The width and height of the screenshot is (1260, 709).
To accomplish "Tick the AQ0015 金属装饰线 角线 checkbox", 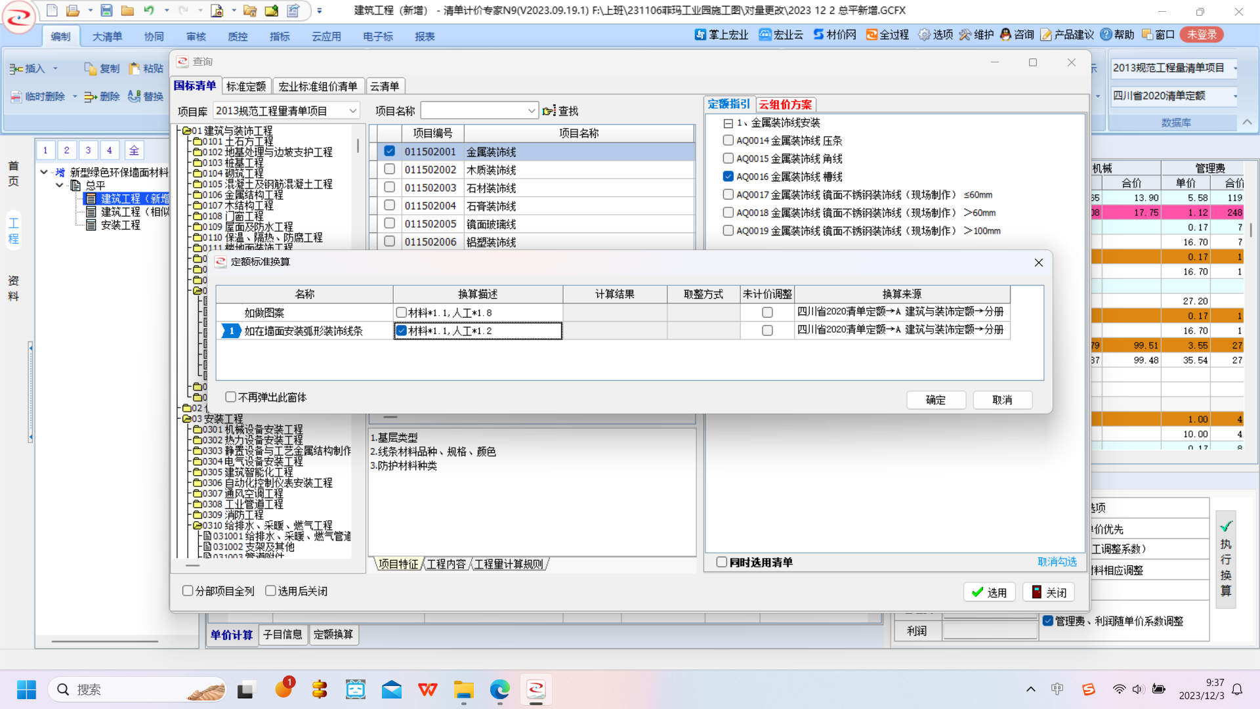I will (x=728, y=158).
